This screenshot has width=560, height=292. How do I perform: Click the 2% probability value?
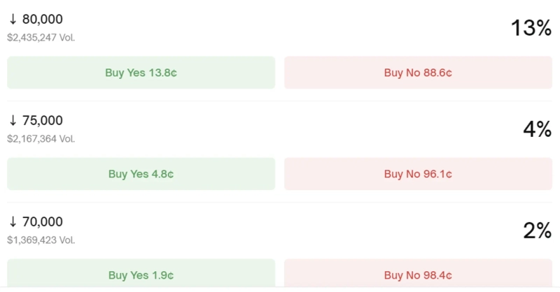[538, 231]
